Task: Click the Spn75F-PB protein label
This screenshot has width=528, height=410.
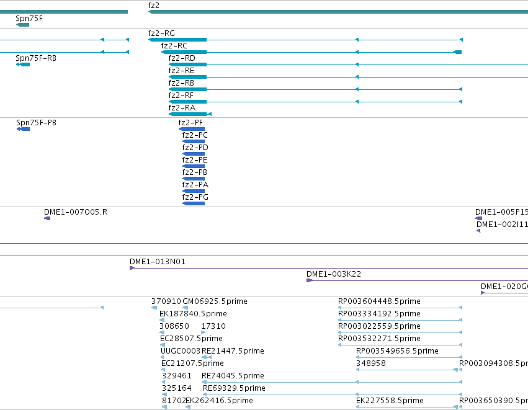Action: coord(36,123)
